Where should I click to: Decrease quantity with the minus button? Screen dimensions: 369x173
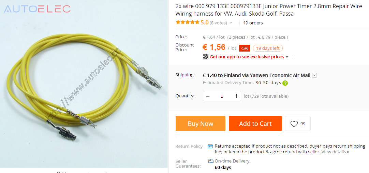(208, 96)
